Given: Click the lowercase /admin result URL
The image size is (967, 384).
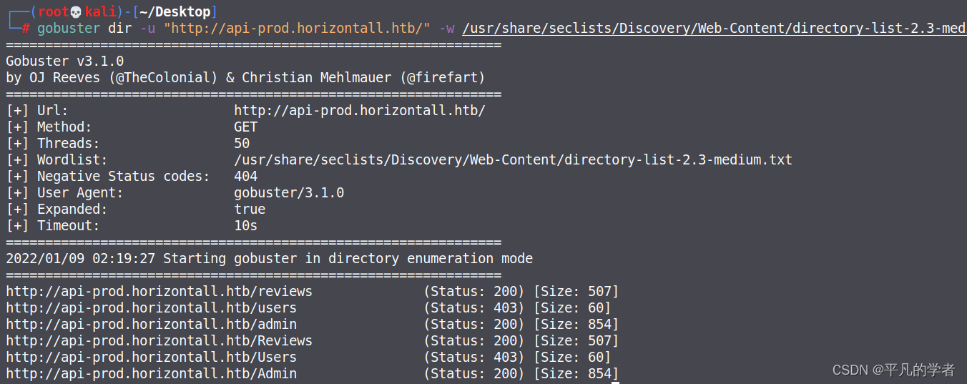Looking at the screenshot, I should [151, 325].
